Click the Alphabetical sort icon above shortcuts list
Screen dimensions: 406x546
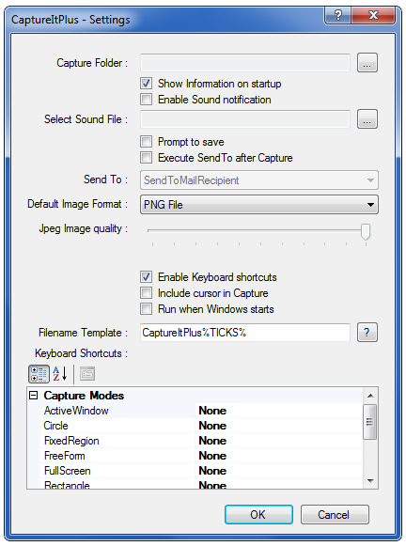tap(60, 374)
